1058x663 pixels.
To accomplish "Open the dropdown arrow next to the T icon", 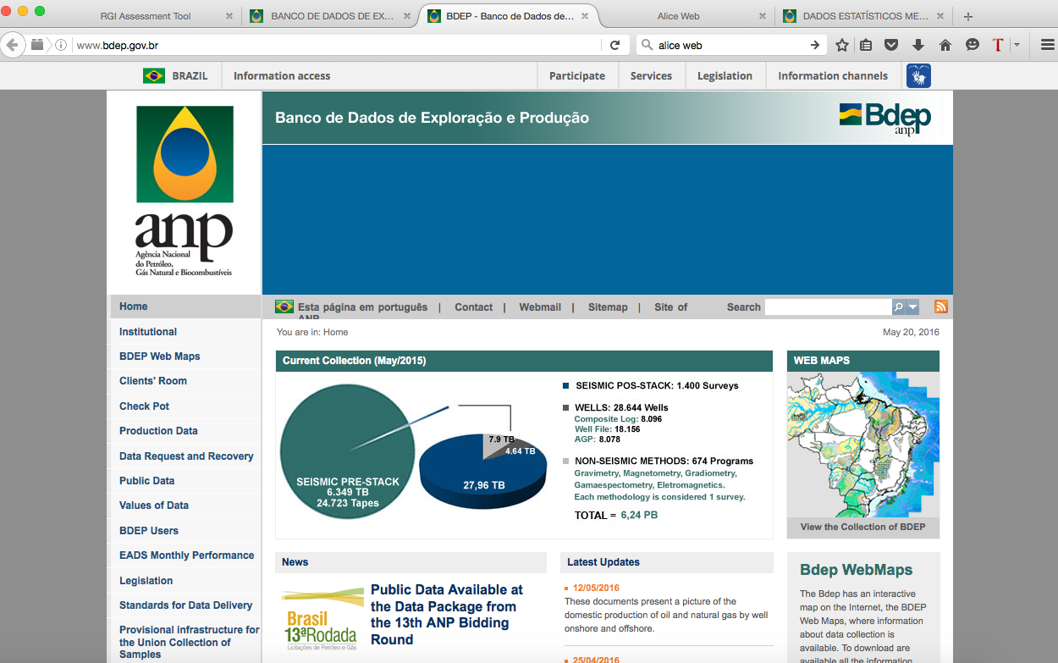I will (x=1017, y=45).
